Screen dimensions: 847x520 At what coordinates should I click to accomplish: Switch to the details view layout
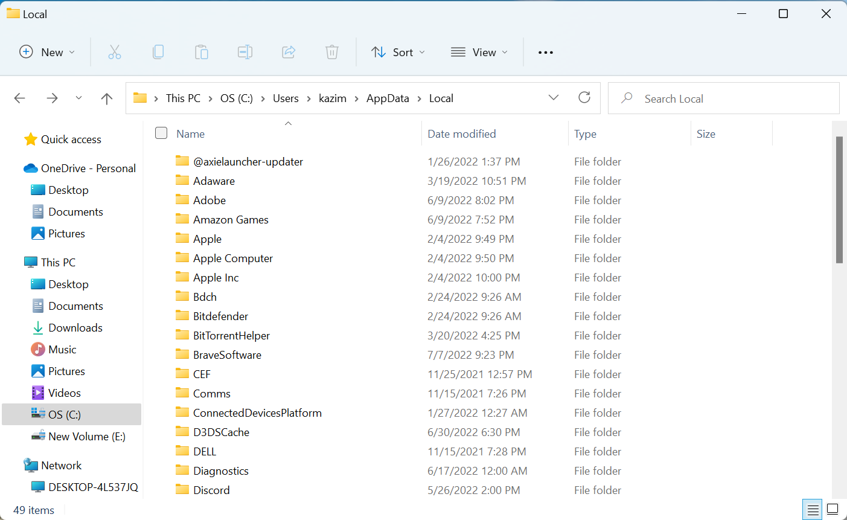813,509
